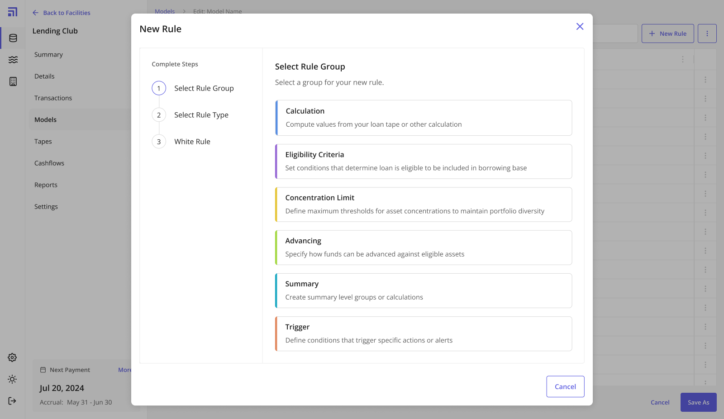Open the three-dot menu beside New Rule
This screenshot has height=419, width=724.
[x=707, y=33]
